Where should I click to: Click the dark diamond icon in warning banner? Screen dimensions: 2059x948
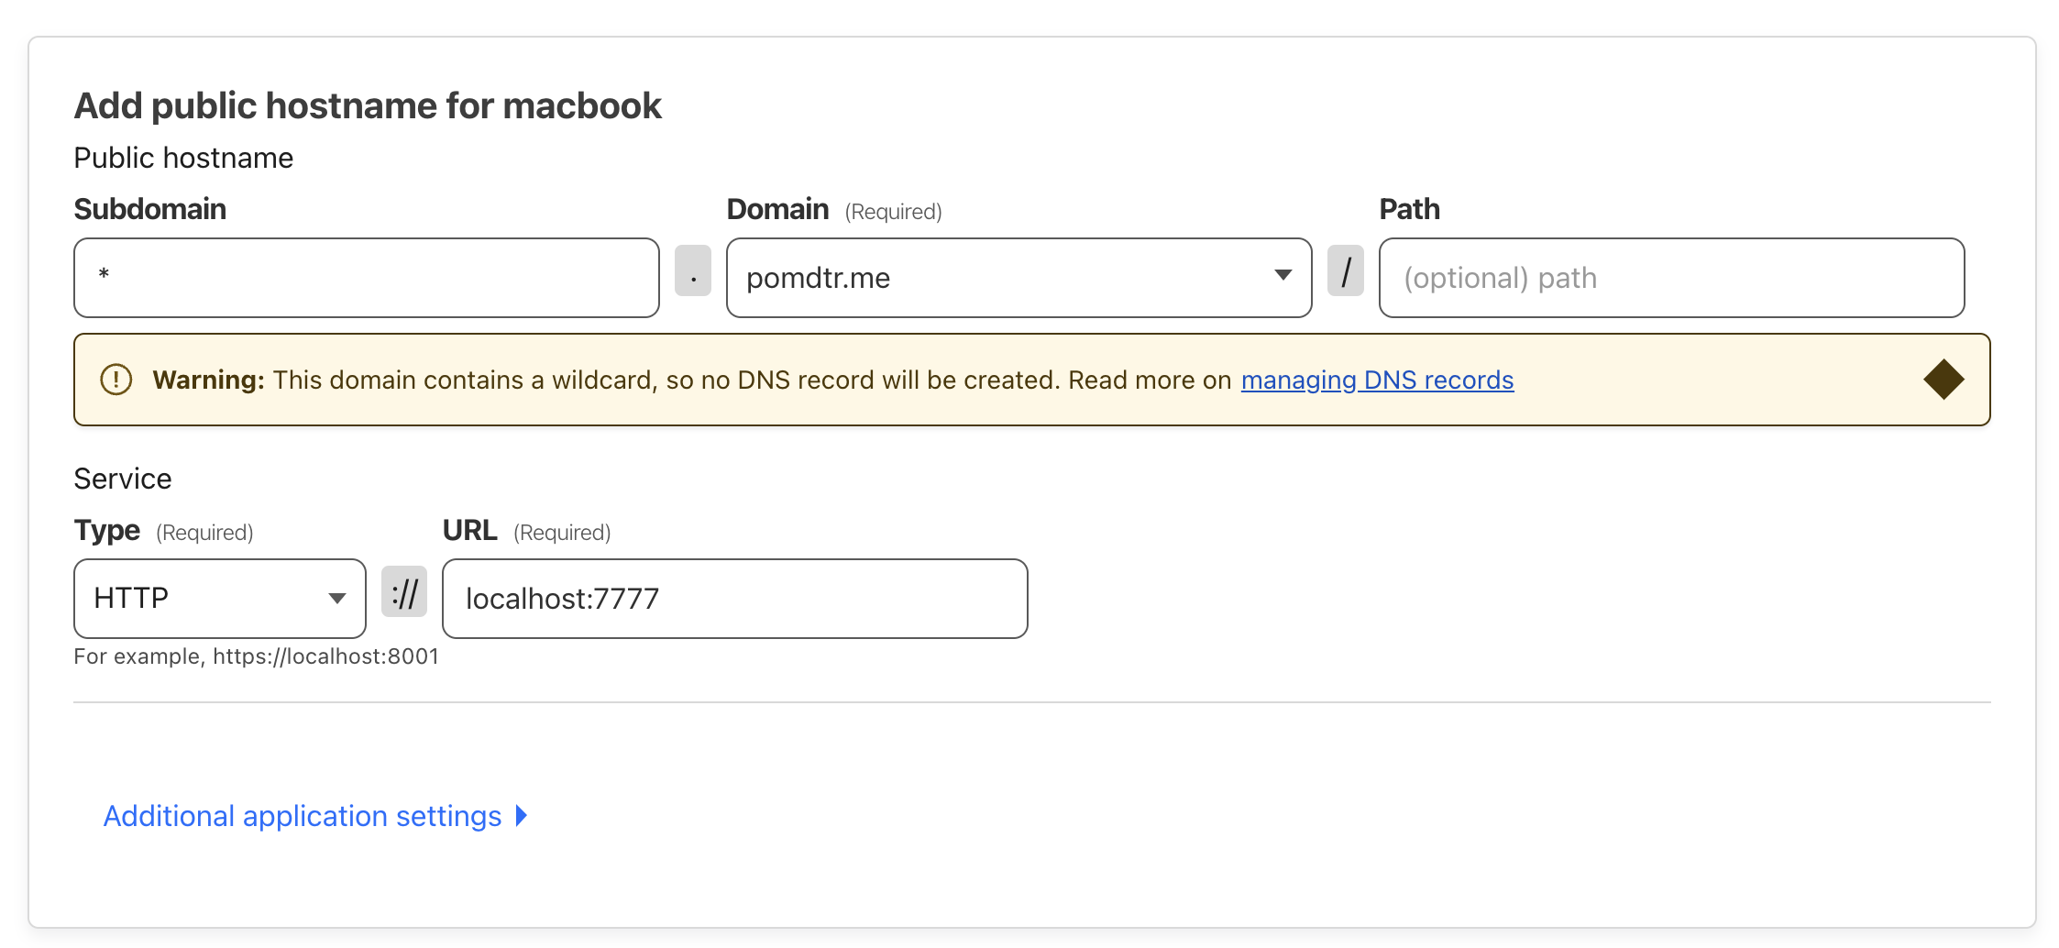(x=1943, y=380)
